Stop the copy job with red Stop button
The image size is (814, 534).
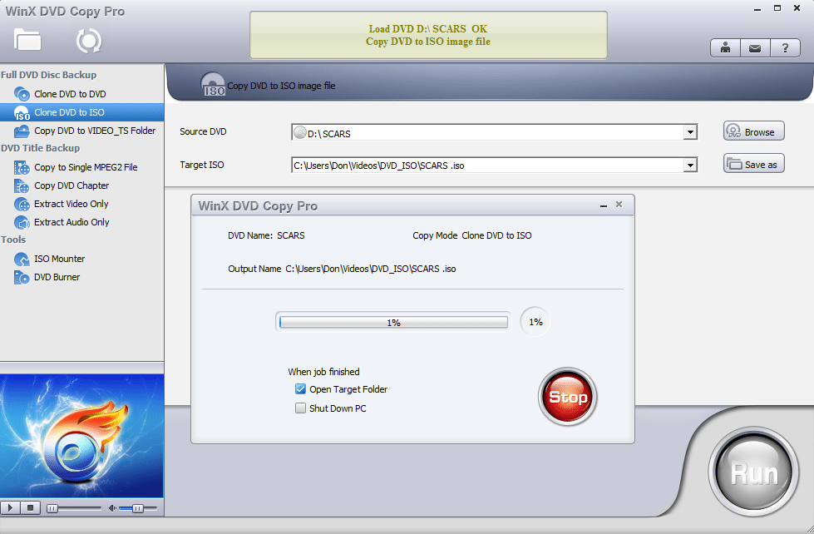[567, 397]
